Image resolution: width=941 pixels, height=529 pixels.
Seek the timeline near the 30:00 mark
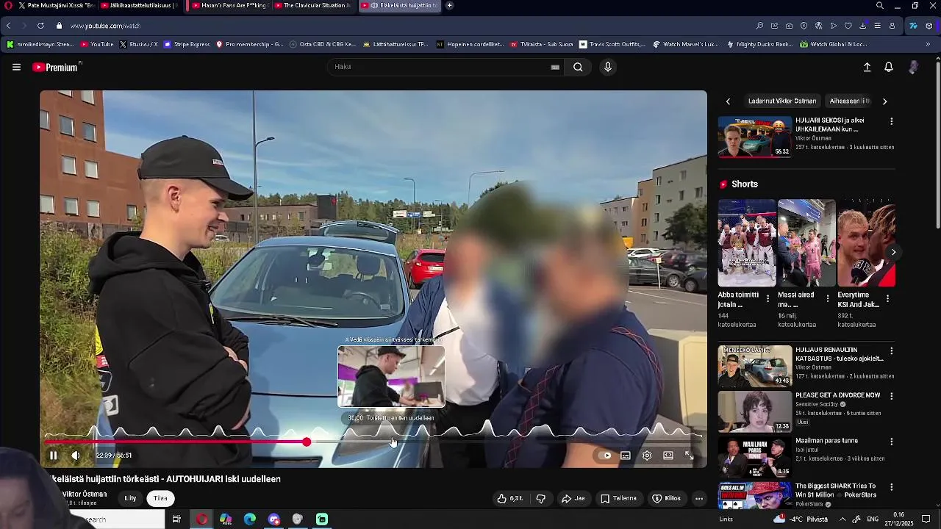click(393, 442)
